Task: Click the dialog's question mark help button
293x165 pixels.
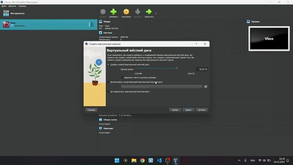Action: click(x=196, y=44)
